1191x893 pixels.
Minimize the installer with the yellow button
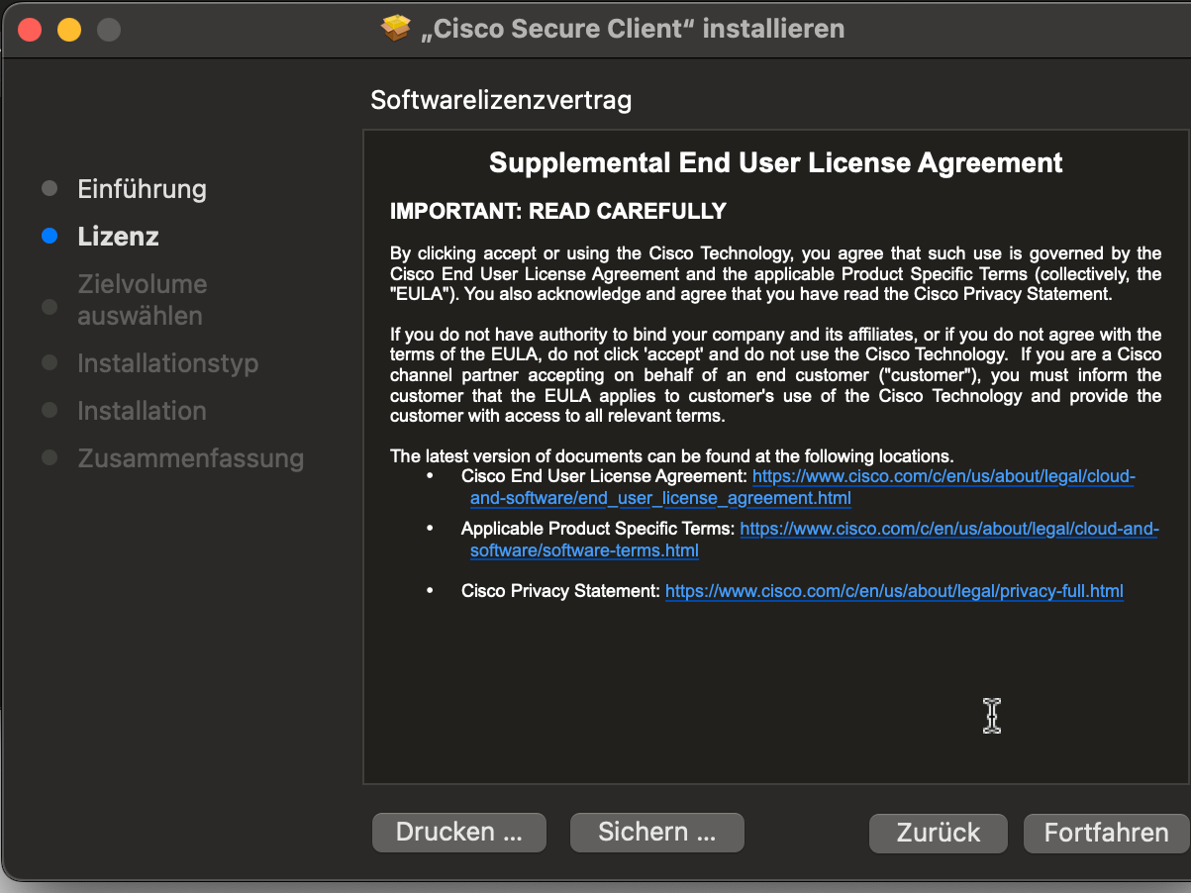click(x=68, y=30)
